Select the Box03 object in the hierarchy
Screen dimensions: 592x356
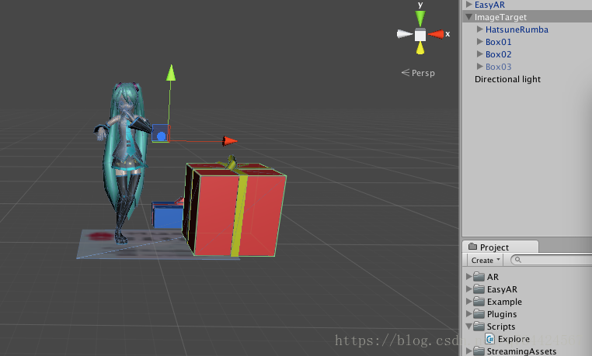click(x=498, y=67)
